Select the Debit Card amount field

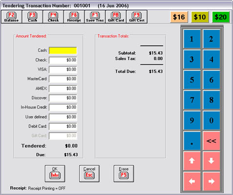click(63, 126)
